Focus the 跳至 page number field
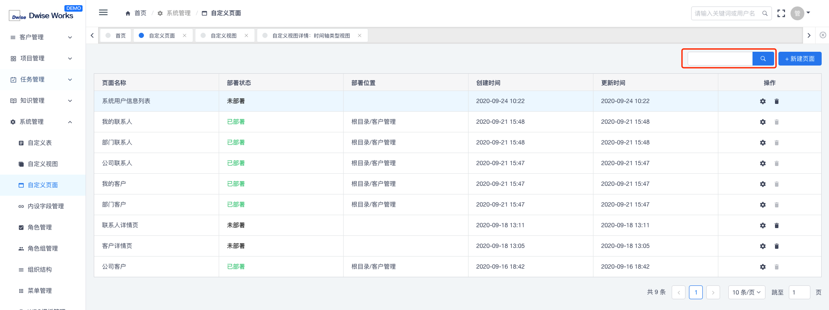Screen dimensions: 829x310 [799, 292]
